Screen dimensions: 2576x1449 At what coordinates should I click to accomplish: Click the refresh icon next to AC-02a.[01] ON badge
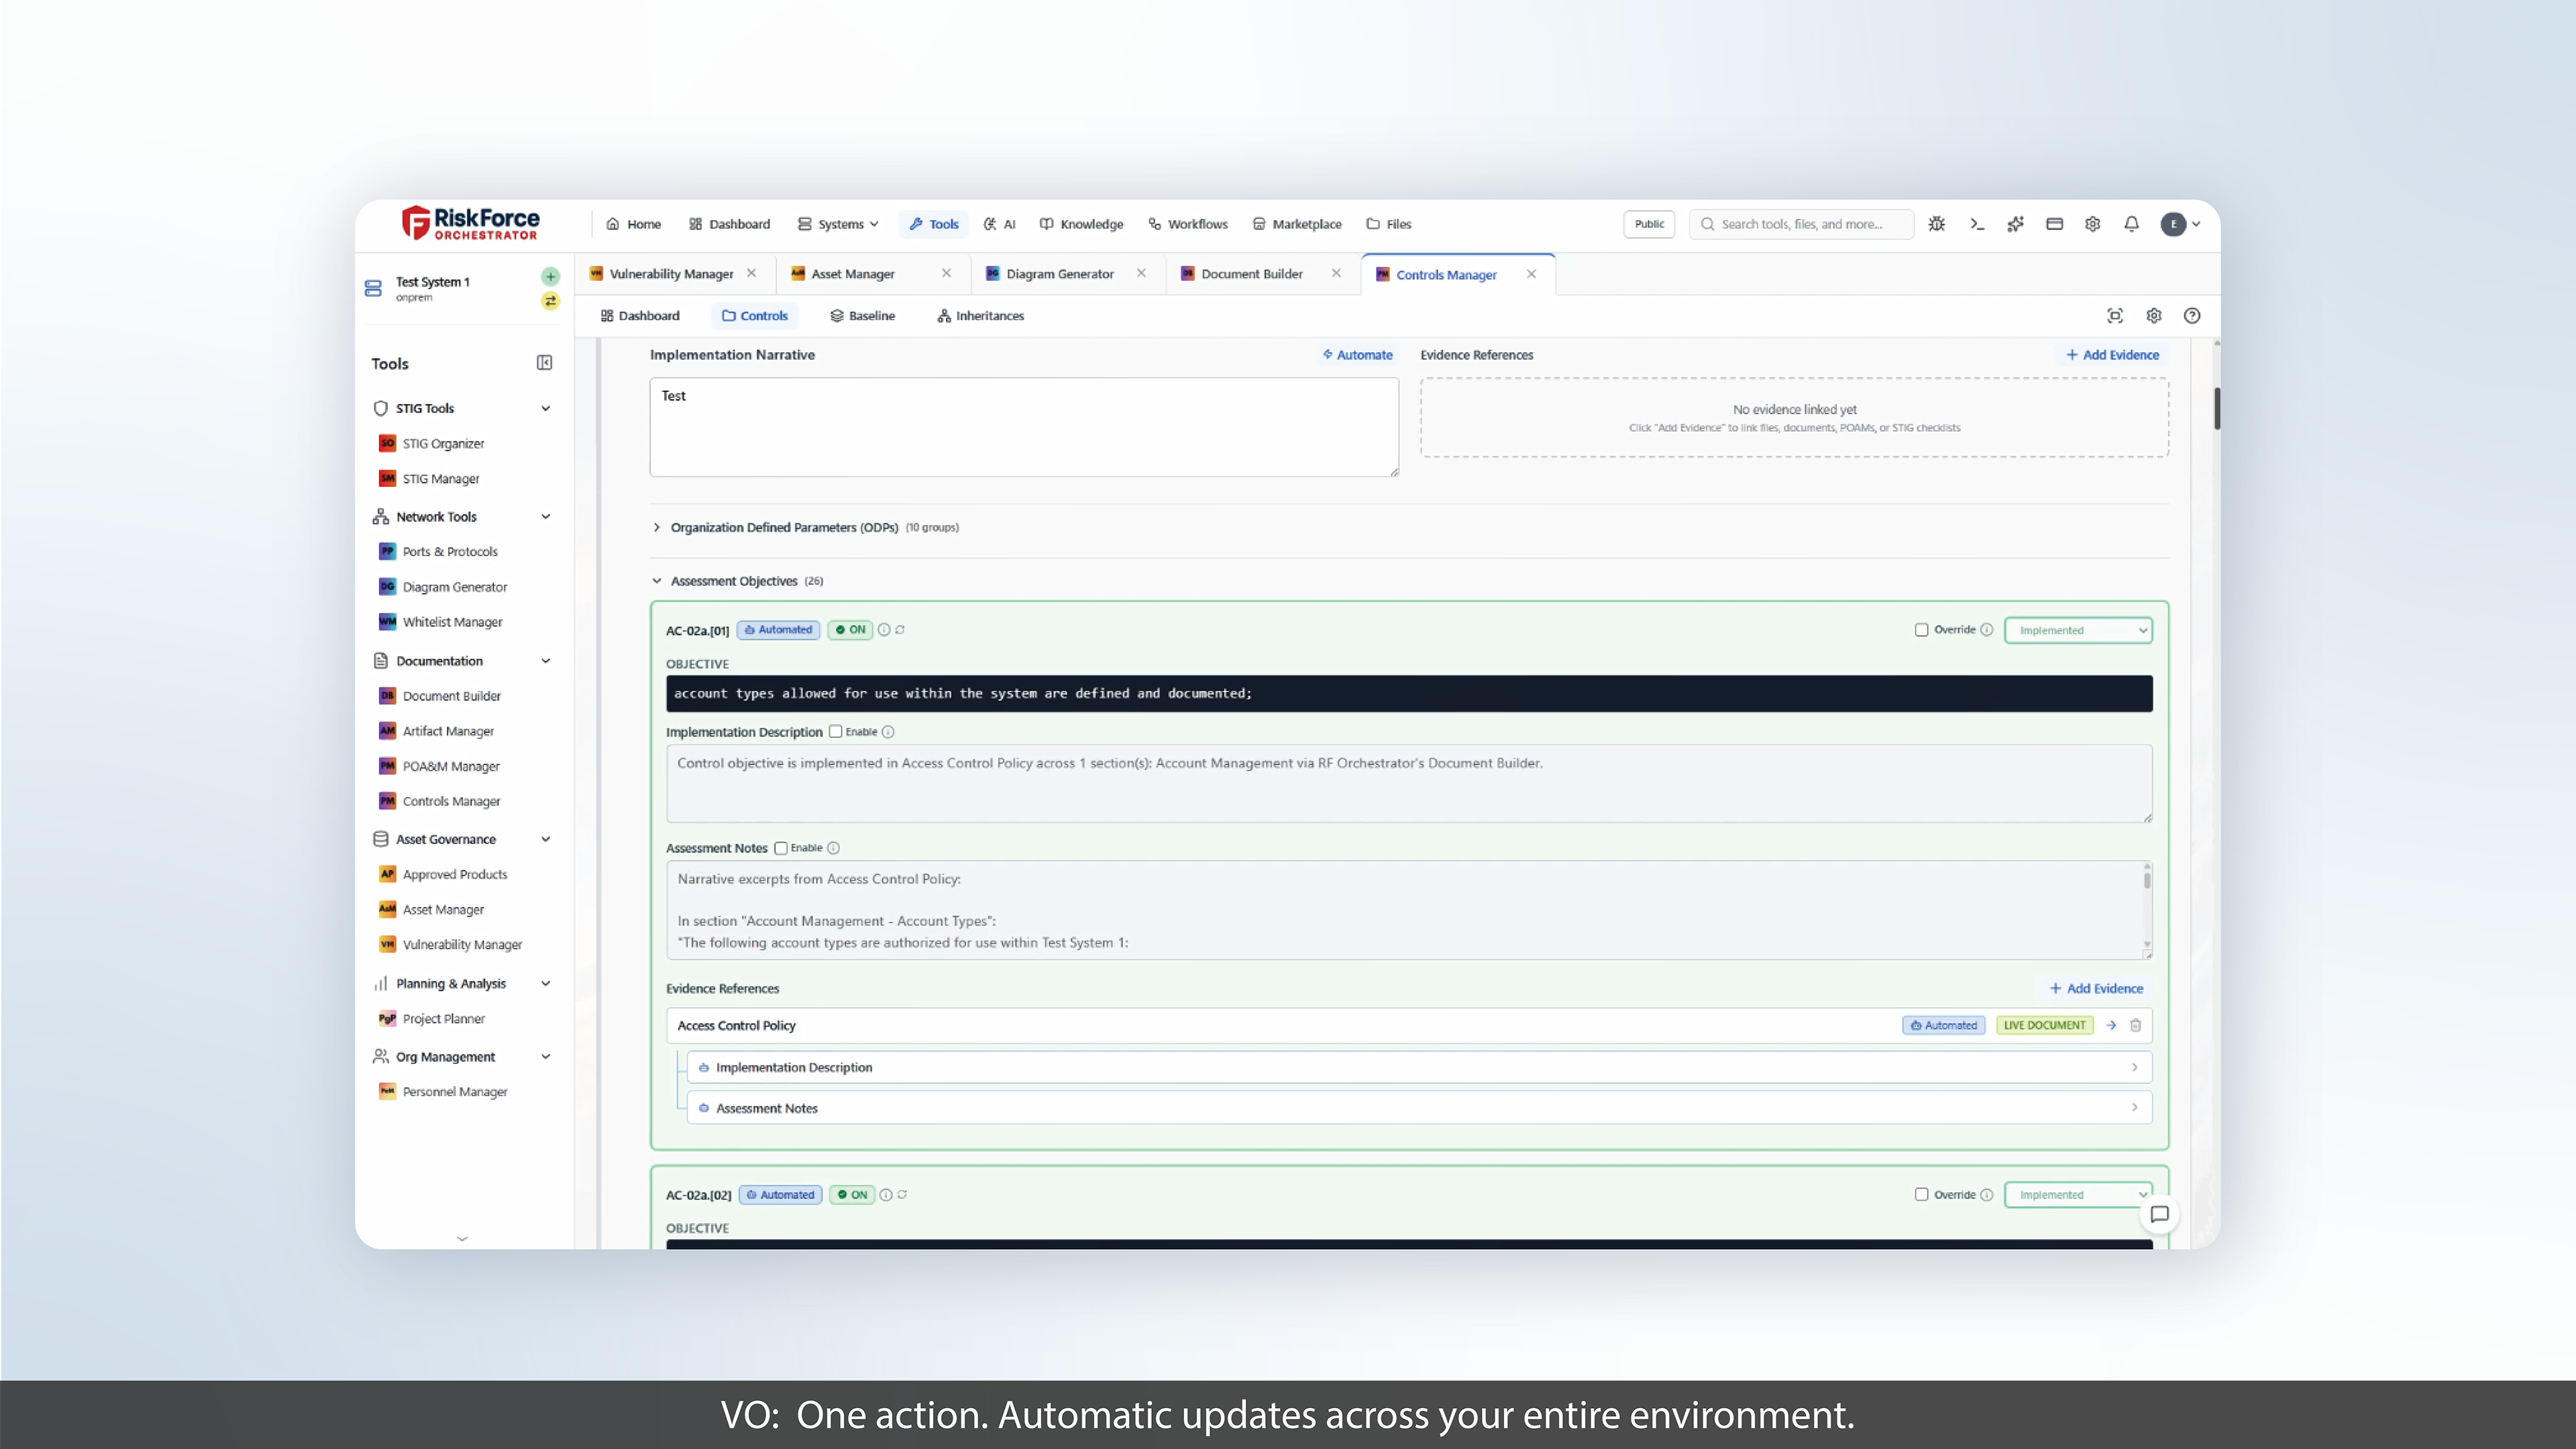pyautogui.click(x=900, y=630)
